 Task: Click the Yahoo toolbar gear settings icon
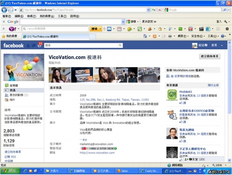[x=227, y=29]
